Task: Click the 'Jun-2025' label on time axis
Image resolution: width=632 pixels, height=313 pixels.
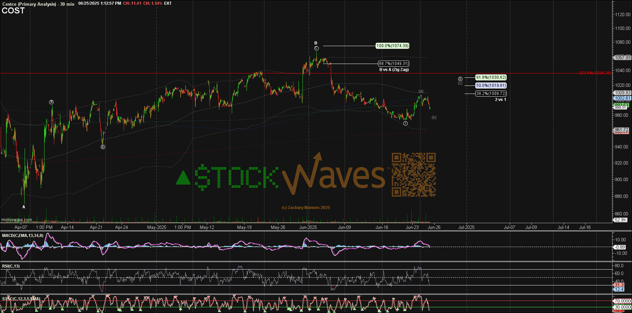Action: pyautogui.click(x=308, y=227)
